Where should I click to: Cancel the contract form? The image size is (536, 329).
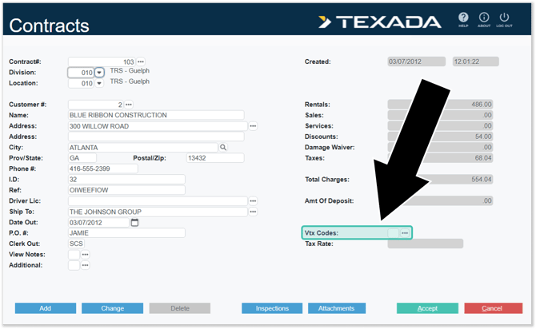[494, 308]
